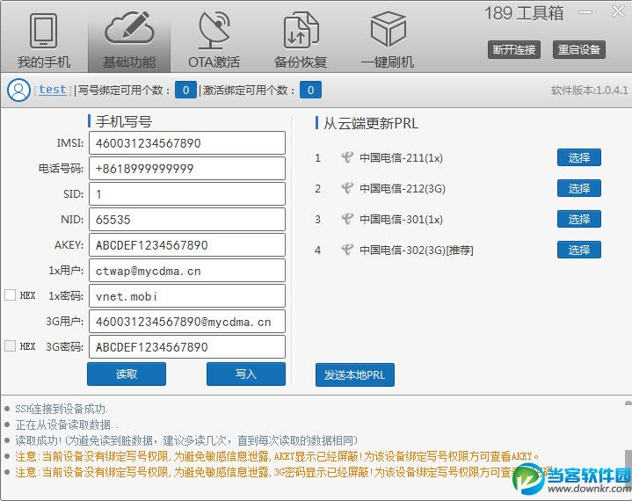632x501 pixels.
Task: Click the AKEY input field
Action: 187,245
